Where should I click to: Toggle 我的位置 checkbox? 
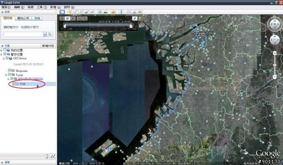pos(5,50)
